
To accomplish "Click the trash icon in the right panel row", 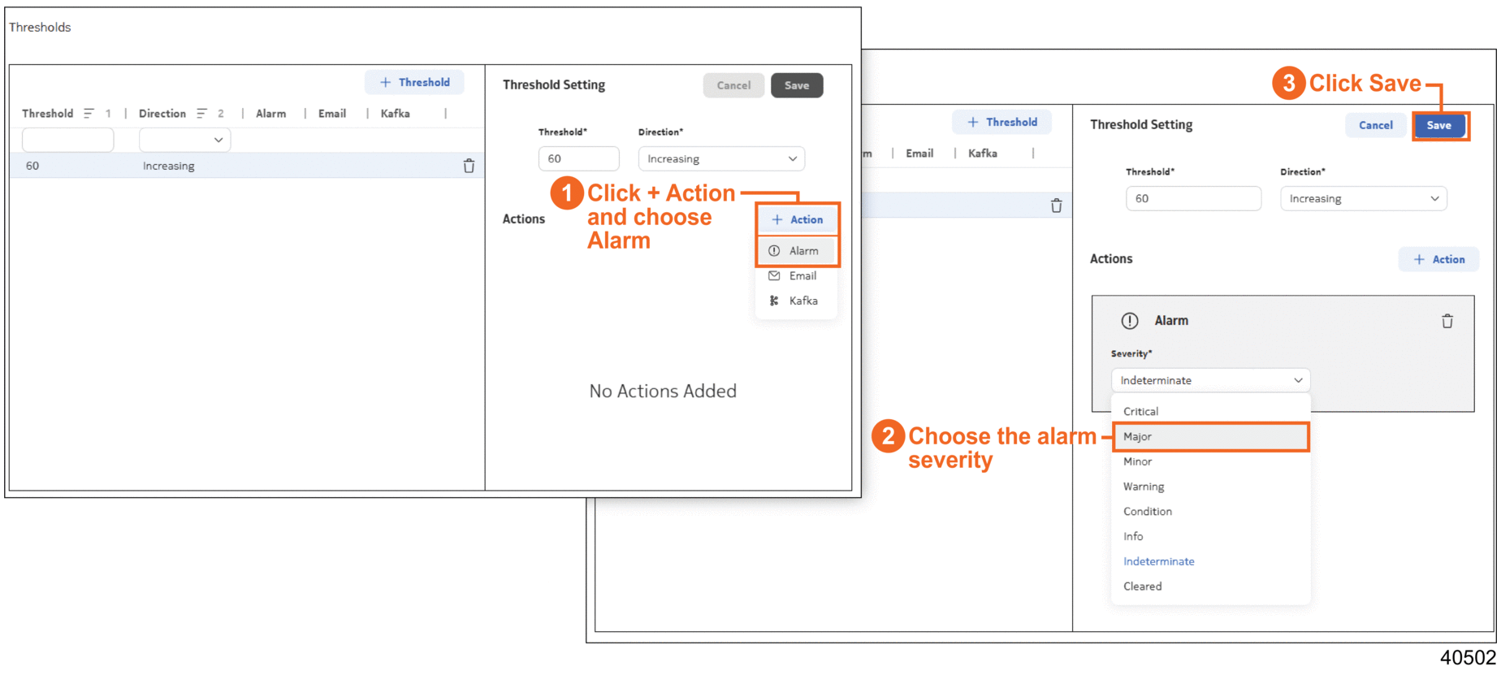I will pyautogui.click(x=1056, y=206).
